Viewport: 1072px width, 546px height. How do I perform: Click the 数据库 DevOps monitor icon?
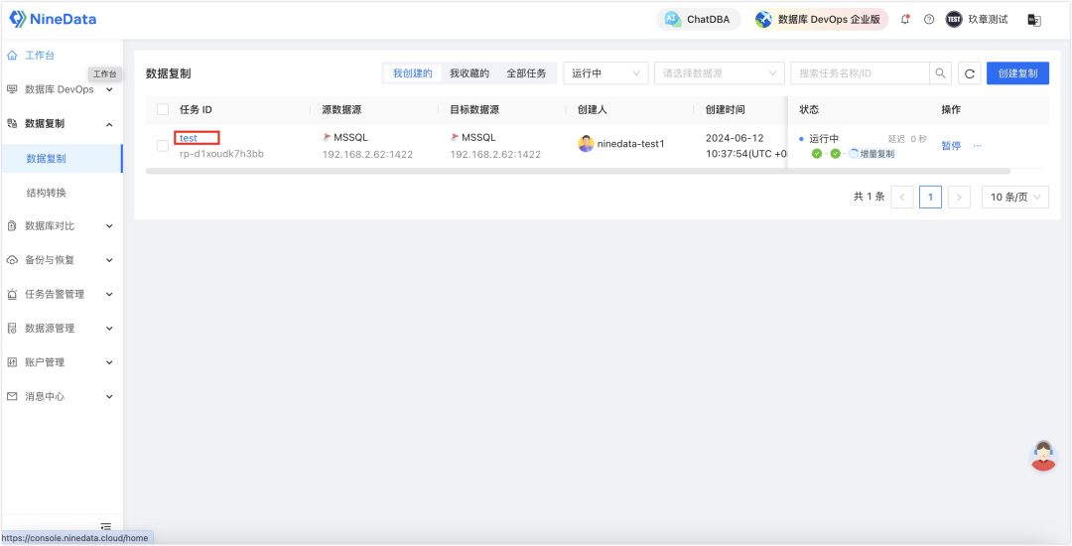point(12,89)
